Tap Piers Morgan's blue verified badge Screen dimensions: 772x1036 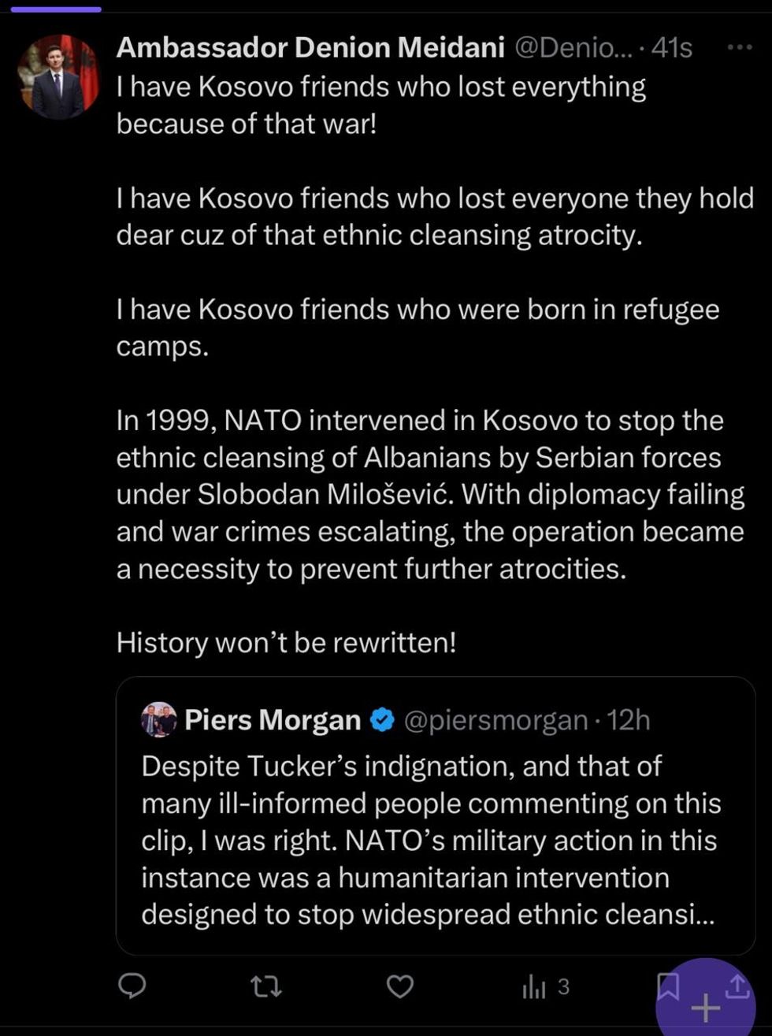coord(382,720)
